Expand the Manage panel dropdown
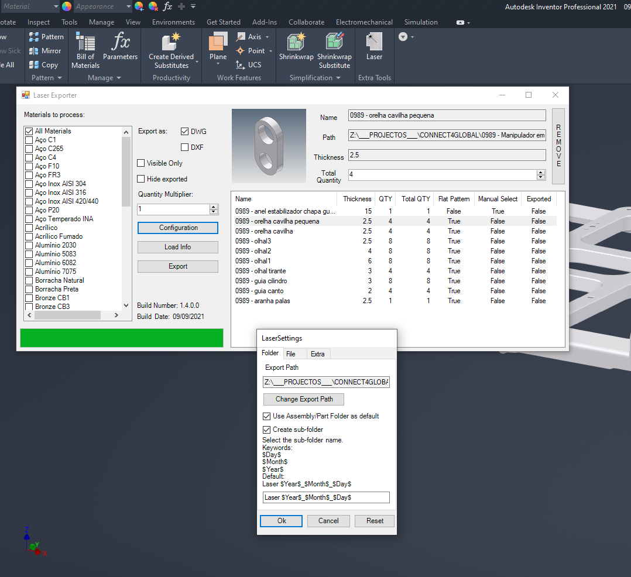The image size is (631, 577). 119,78
